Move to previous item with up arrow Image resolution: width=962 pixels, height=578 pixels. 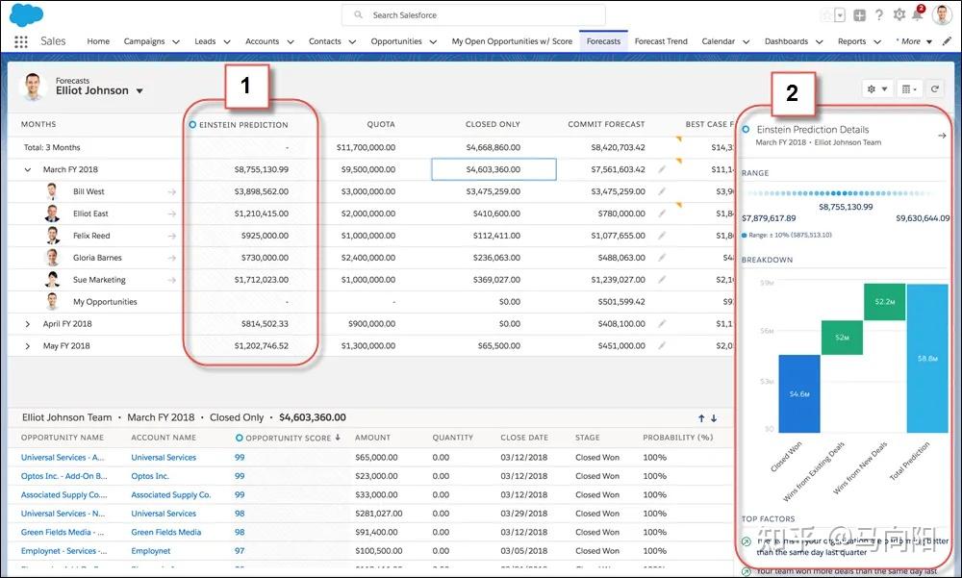coord(701,418)
